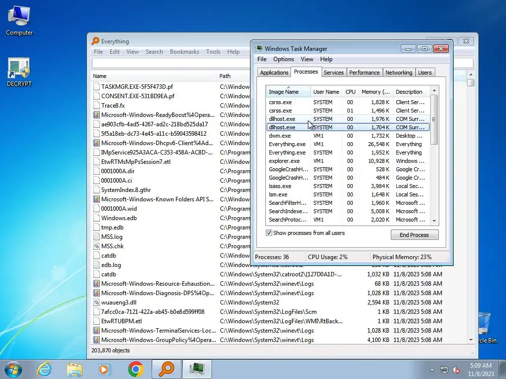
Task: Select SearchIndexer process row
Action: pyautogui.click(x=347, y=211)
